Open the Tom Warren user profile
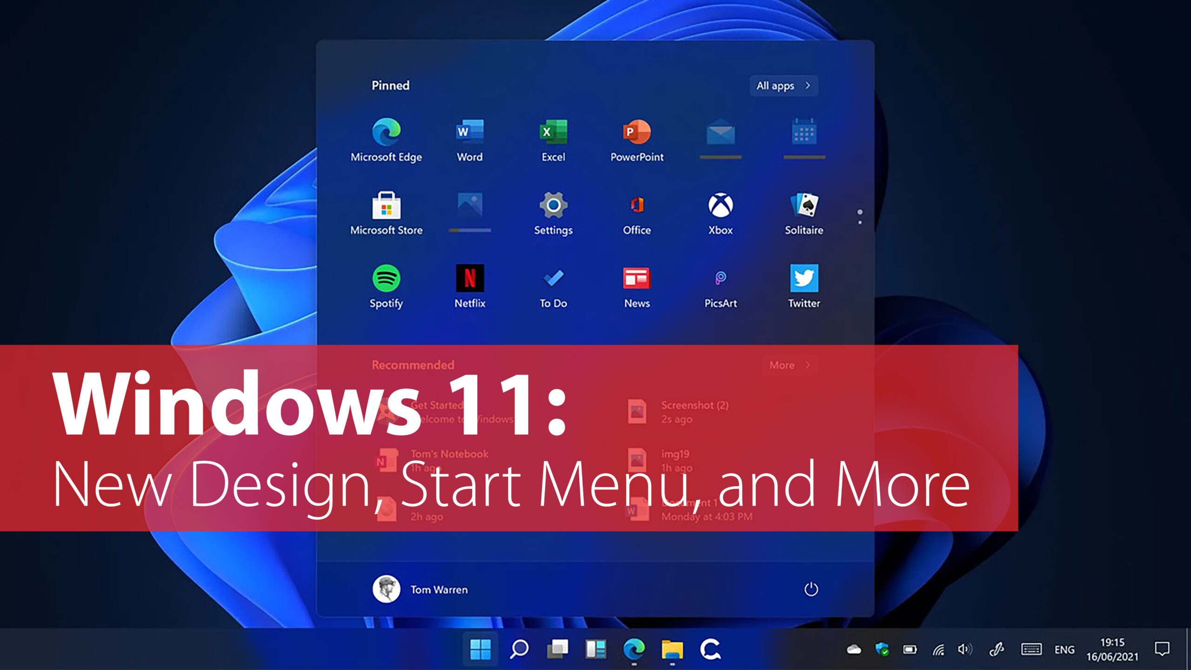 coord(420,589)
